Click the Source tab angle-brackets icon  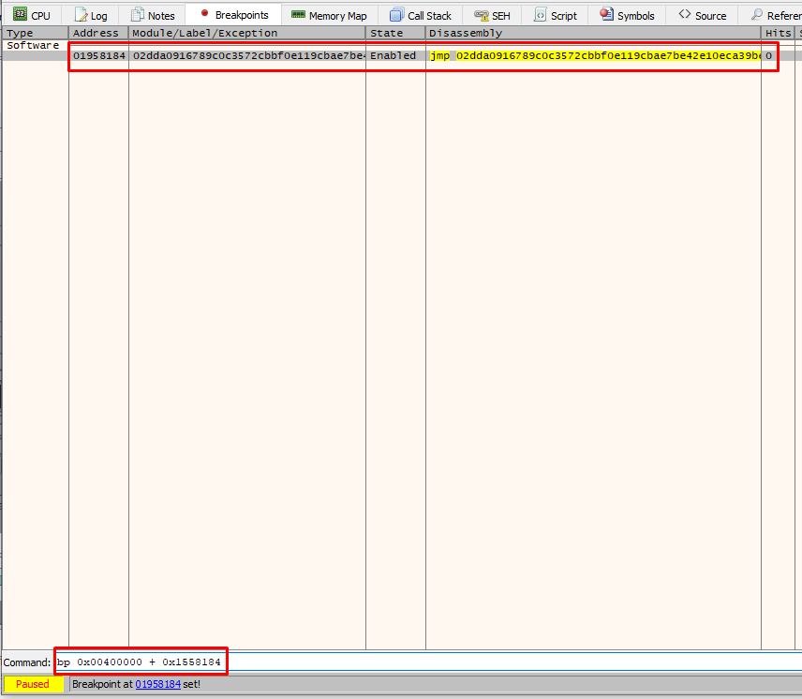coord(685,14)
